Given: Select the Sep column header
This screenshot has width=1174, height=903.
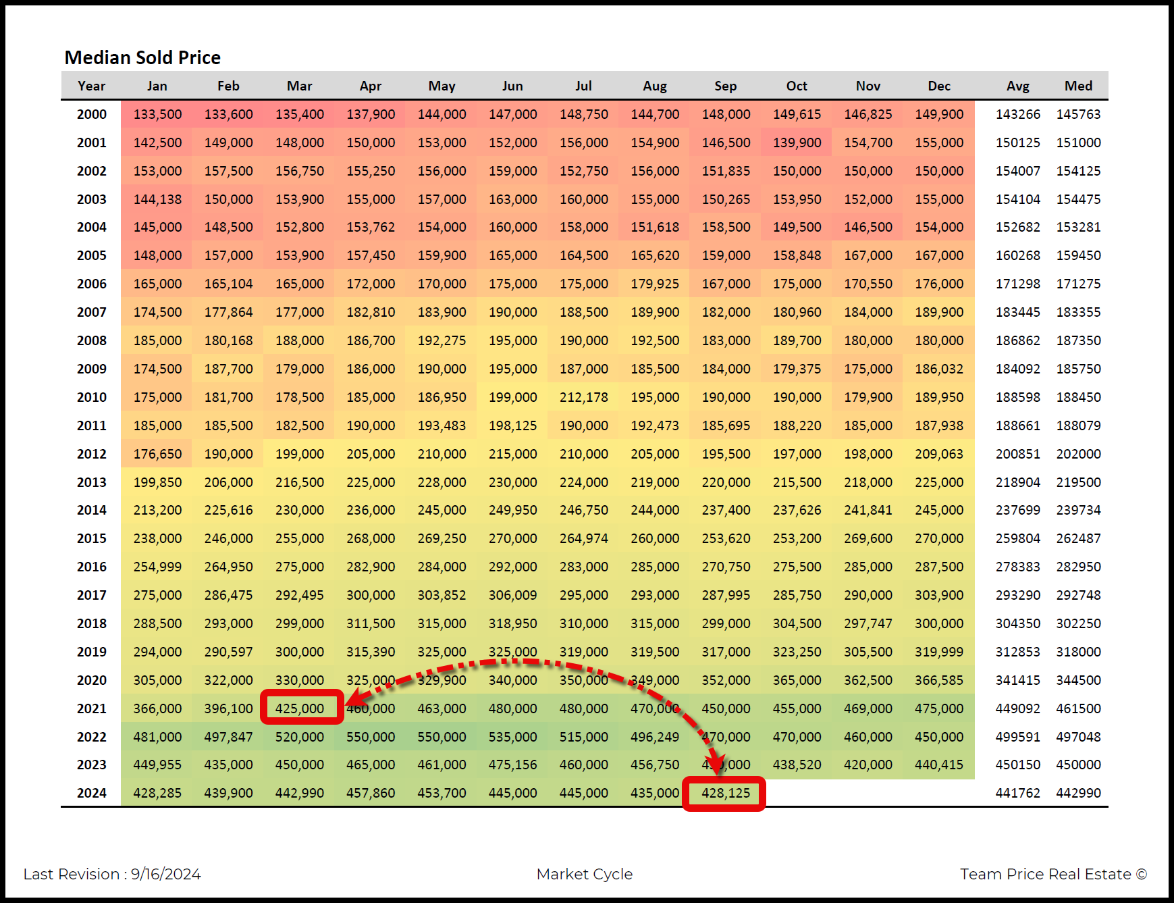Looking at the screenshot, I should pyautogui.click(x=726, y=86).
